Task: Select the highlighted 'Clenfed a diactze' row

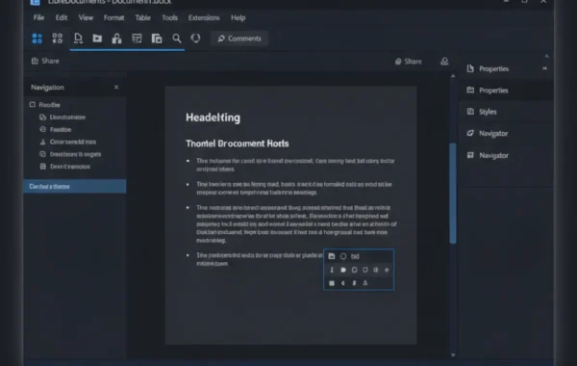Action: 75,186
